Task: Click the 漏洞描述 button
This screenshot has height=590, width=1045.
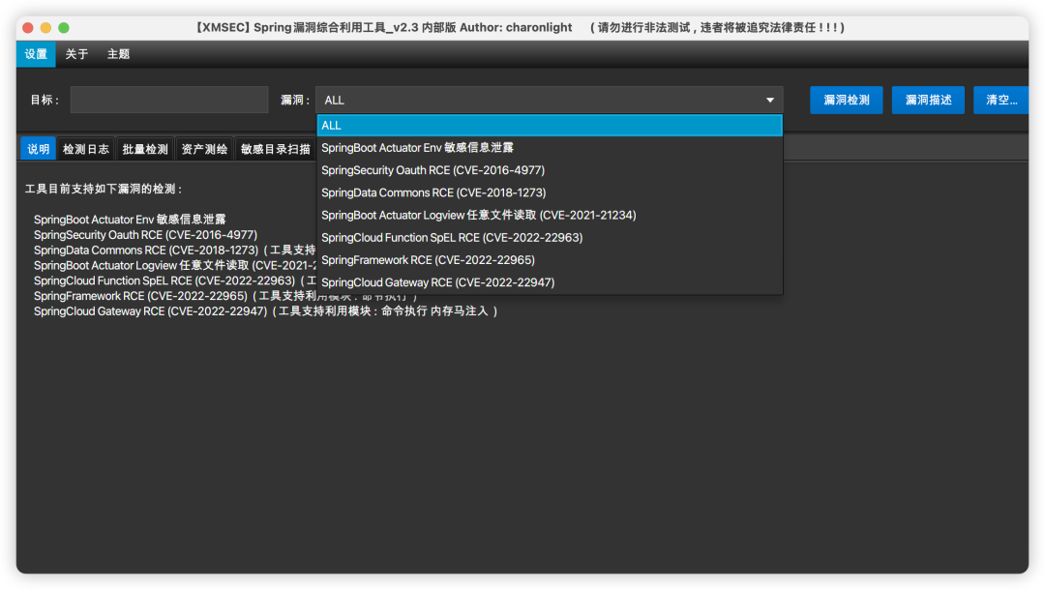Action: 928,100
